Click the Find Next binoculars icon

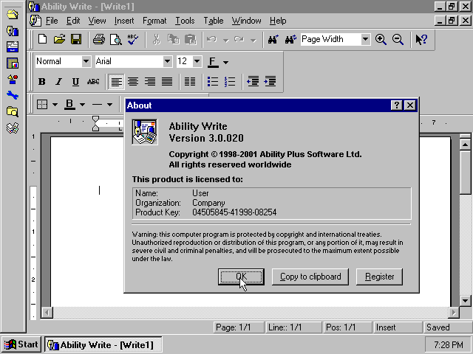tap(290, 39)
